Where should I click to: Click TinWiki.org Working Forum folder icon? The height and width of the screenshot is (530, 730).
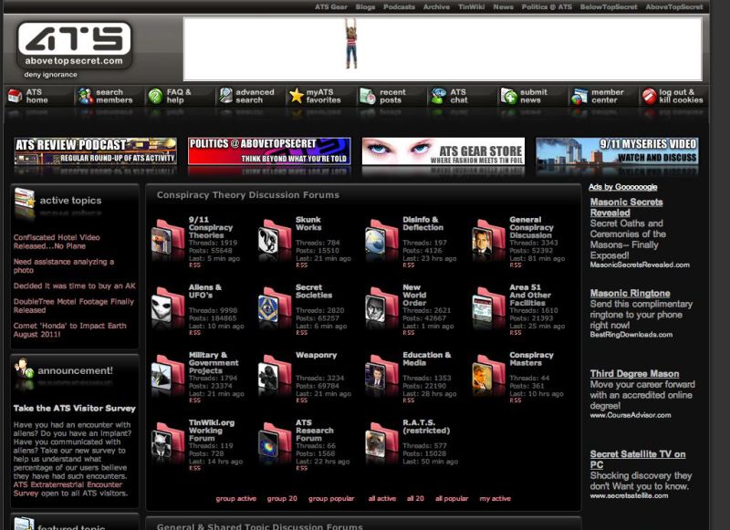click(x=168, y=441)
